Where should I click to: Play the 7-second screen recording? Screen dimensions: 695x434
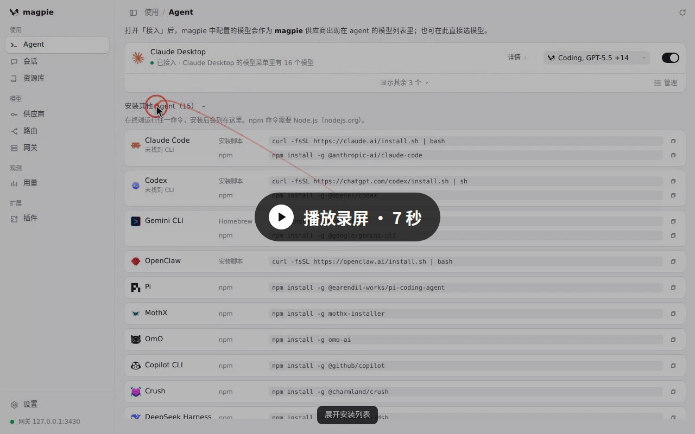[347, 218]
